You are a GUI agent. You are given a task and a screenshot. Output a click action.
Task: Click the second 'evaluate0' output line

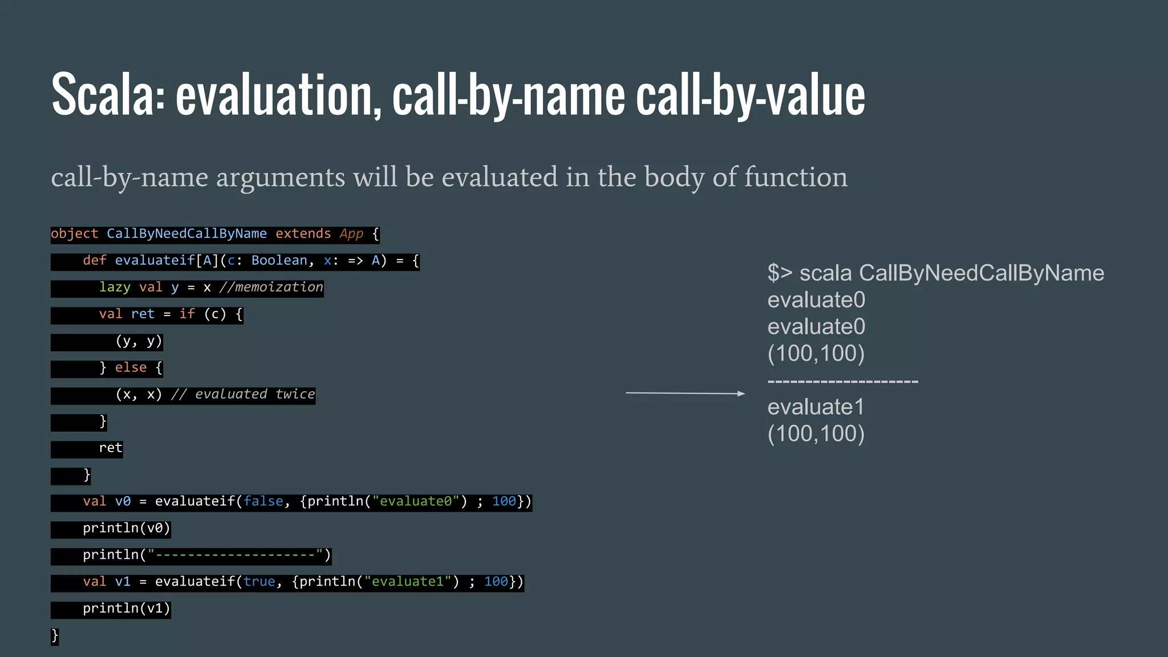[x=816, y=327]
